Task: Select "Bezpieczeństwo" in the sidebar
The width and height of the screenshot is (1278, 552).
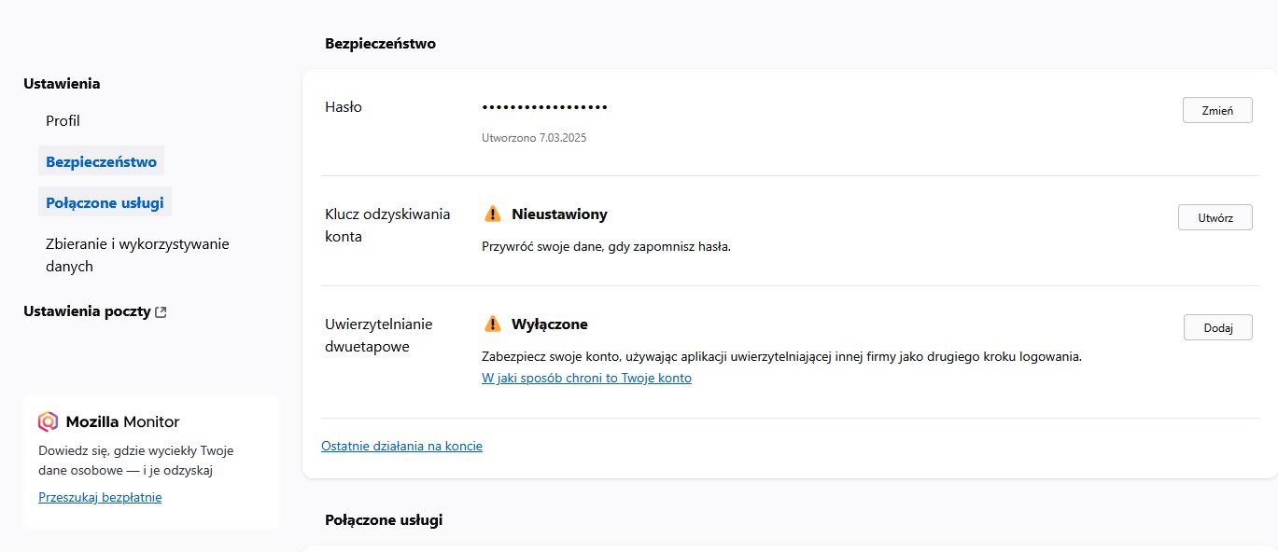Action: (101, 160)
